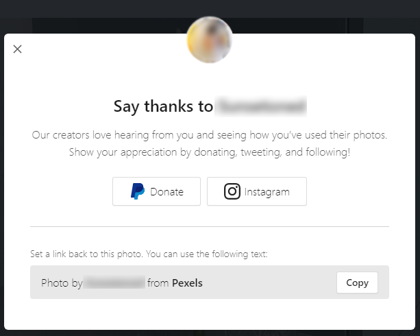Select the creator's round profile avatar
The image size is (420, 336).
tap(210, 40)
